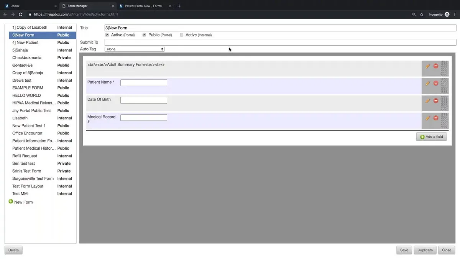Click the Title input field
Screen dimensions: 460x259
(x=280, y=28)
